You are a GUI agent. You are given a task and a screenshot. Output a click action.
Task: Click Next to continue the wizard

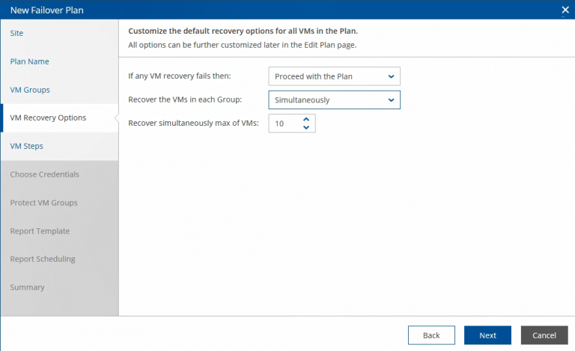(487, 335)
